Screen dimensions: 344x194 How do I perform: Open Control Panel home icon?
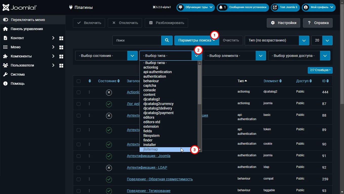5,29
